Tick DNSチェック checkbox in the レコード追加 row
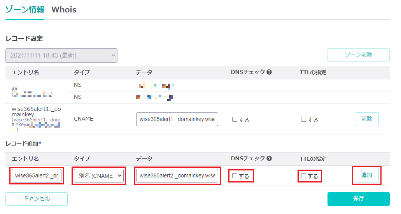401x214 pixels. point(235,176)
